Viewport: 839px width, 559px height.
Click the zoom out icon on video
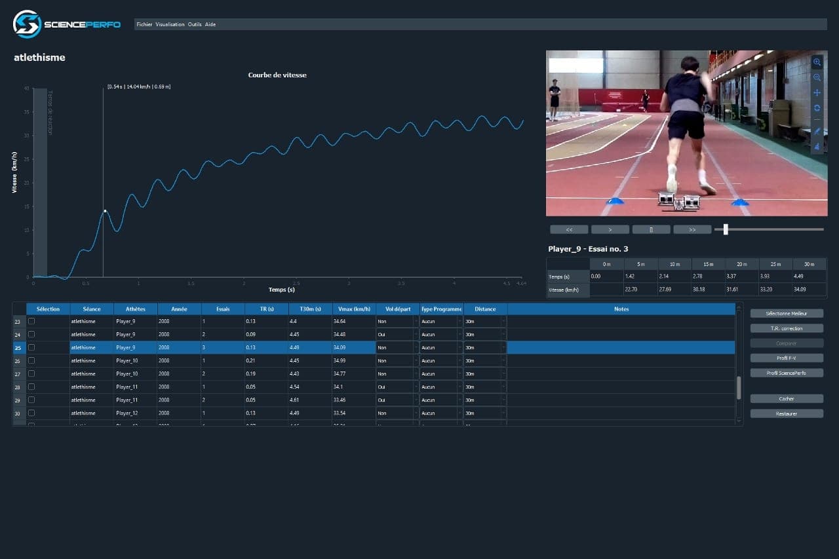pos(817,77)
